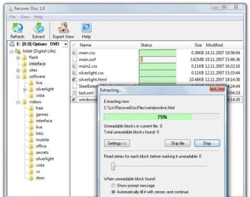Viewport: 250px width, 197px height.
Task: Click the Settings << button
Action: click(117, 143)
